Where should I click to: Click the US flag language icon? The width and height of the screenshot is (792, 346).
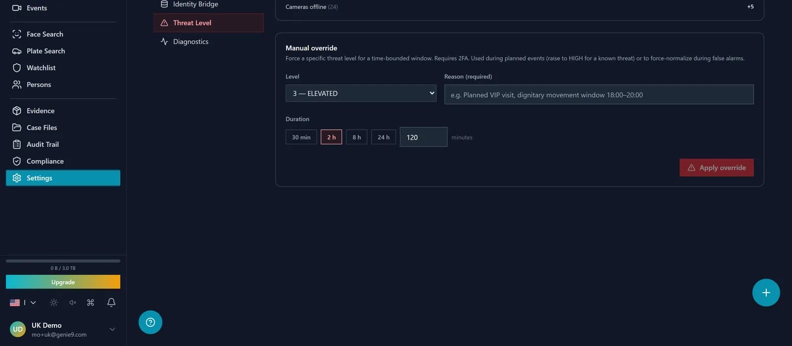point(15,303)
